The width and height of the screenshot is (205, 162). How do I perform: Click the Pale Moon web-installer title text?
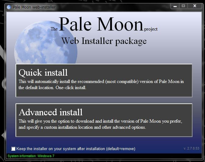click(34, 7)
